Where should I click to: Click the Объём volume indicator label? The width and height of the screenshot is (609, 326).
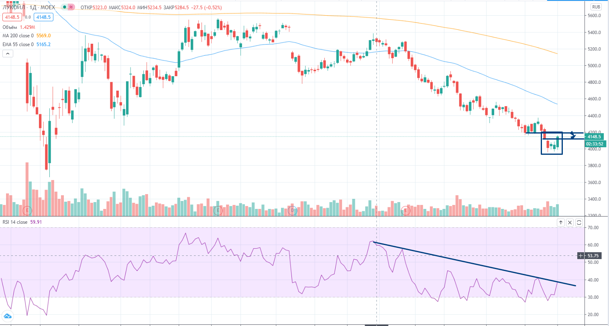click(x=10, y=27)
